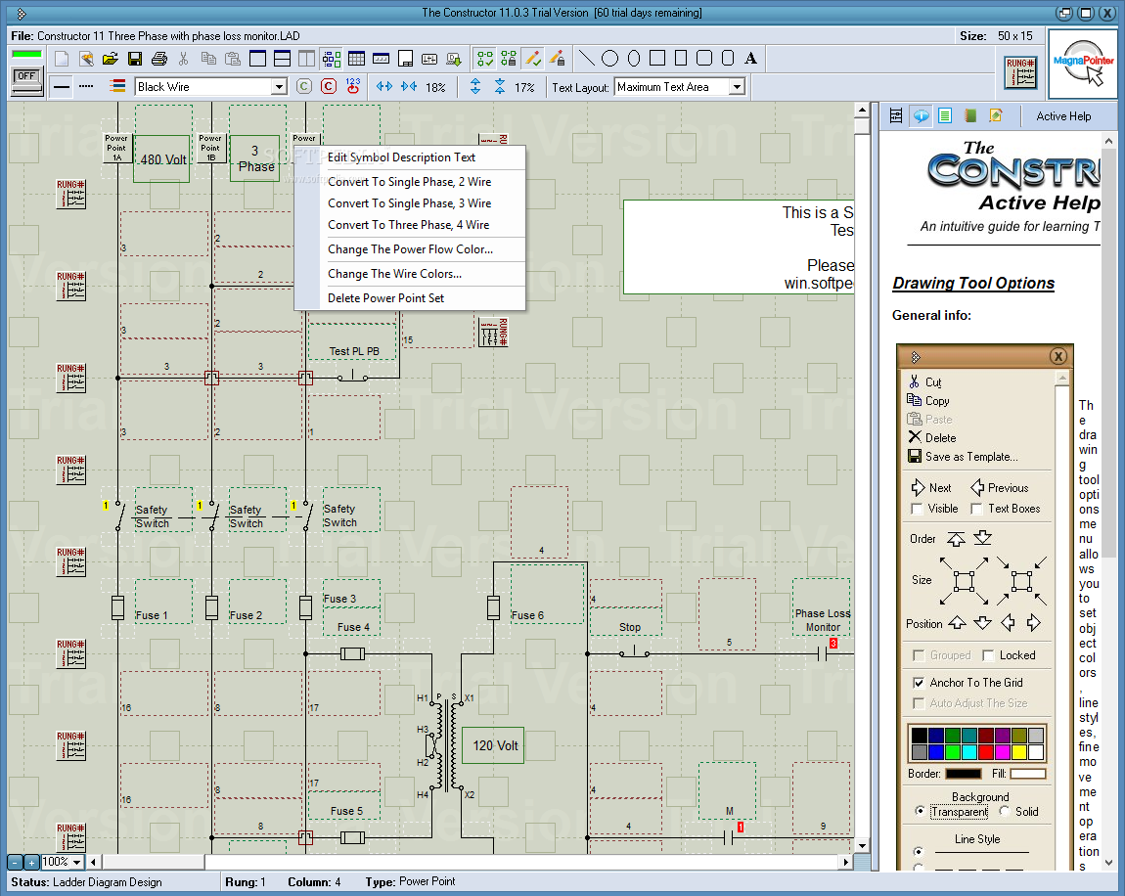Expand vertical spacing arrows icon
Image resolution: width=1125 pixels, height=896 pixels.
click(x=475, y=87)
